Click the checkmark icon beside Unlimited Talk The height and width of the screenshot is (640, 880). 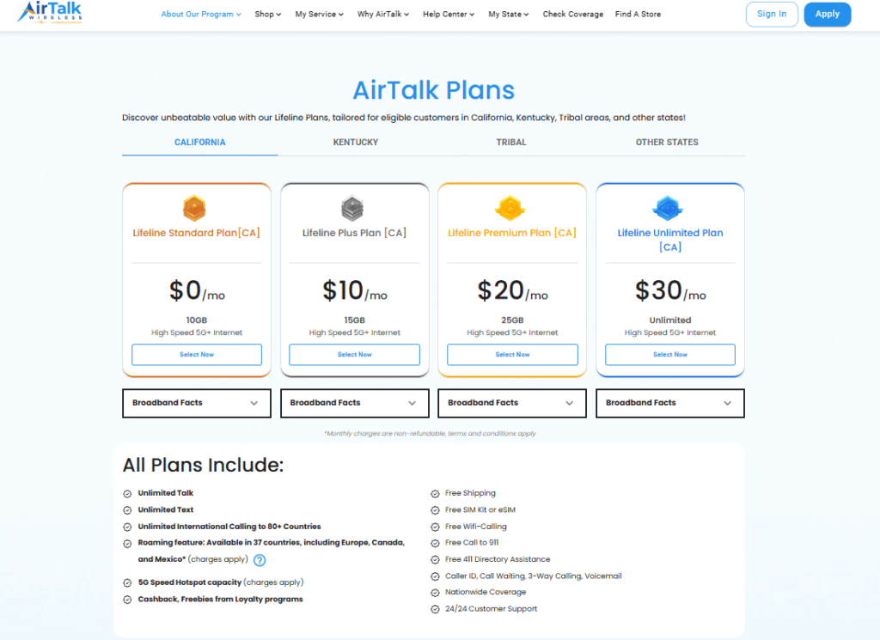click(x=126, y=492)
